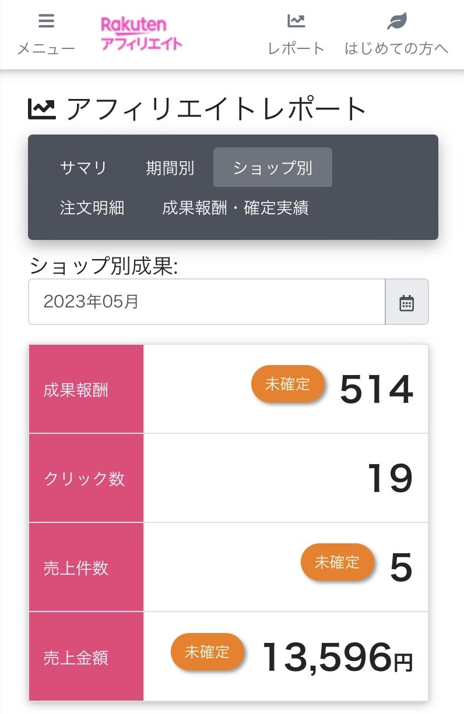Tap the はじめての方へ link text

click(396, 48)
